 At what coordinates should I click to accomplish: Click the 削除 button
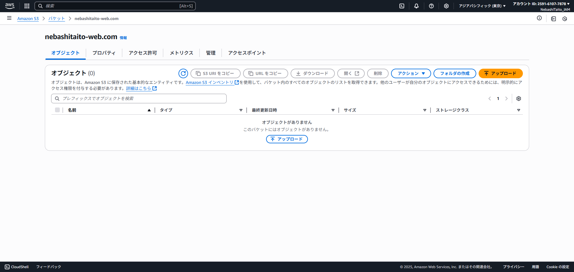pos(378,73)
